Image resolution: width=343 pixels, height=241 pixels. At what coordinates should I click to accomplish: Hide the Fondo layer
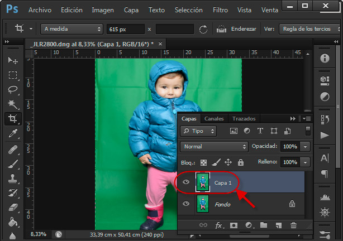coord(186,204)
